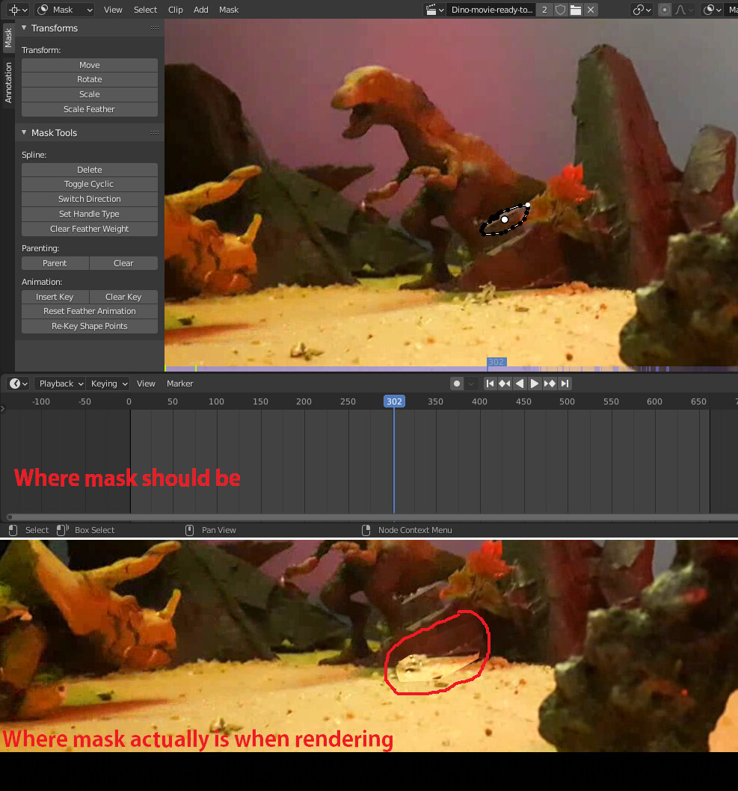The image size is (738, 791).
Task: Click the Transforms panel drag grip
Action: coord(154,28)
